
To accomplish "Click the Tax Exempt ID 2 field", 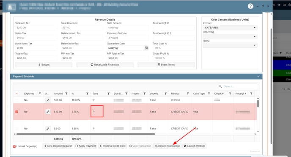I will click(x=173, y=38).
